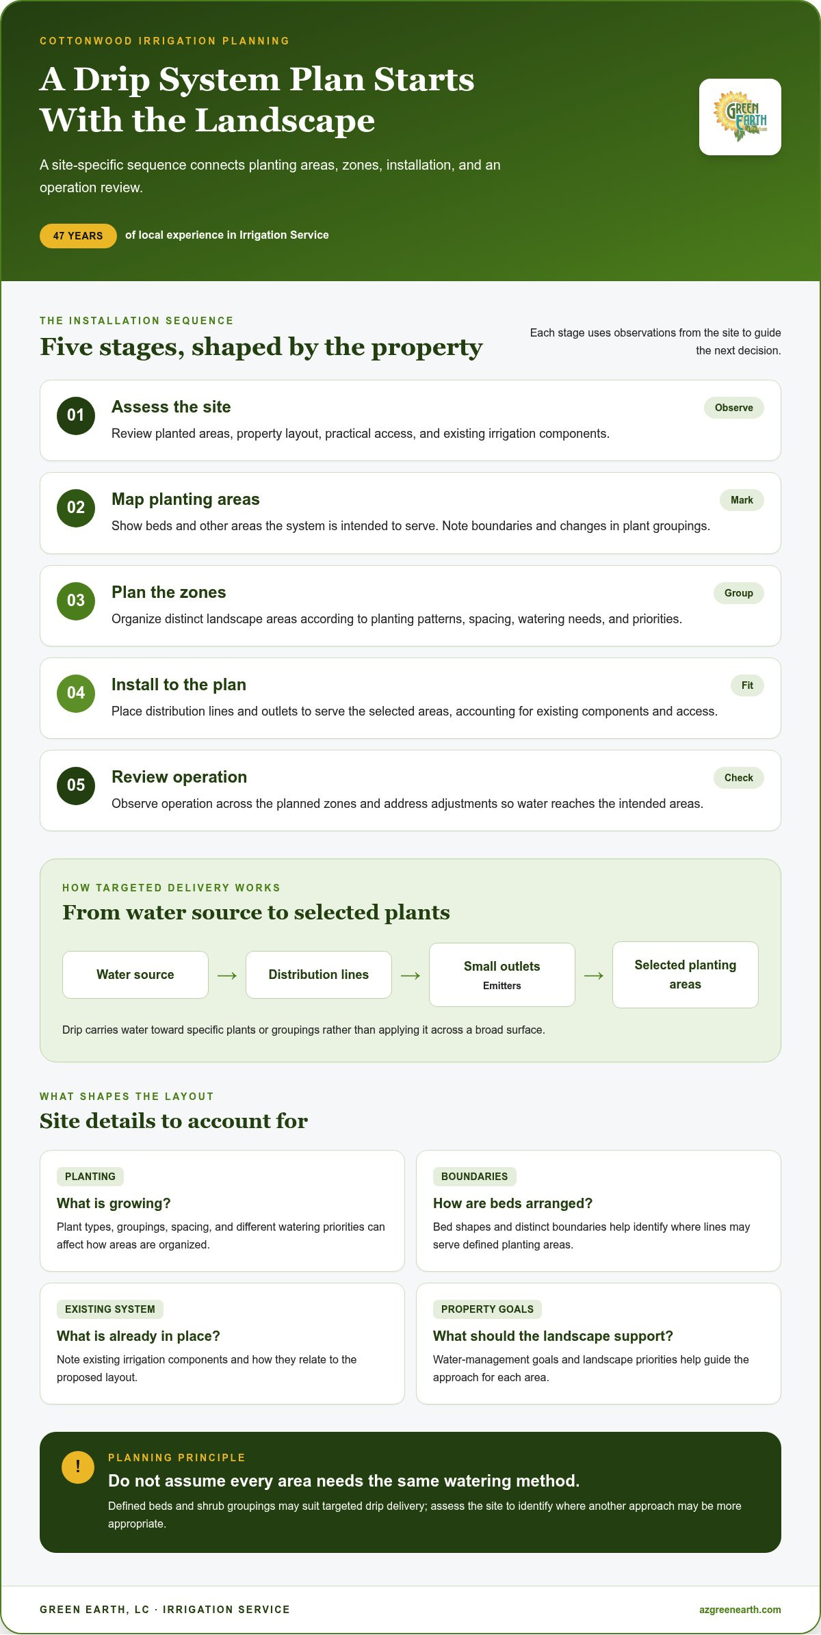
Task: Click the 01 step number circle
Action: click(x=76, y=416)
